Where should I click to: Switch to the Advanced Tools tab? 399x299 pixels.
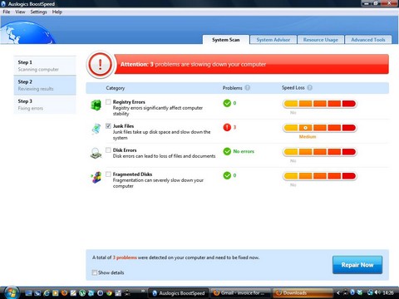(x=368, y=40)
